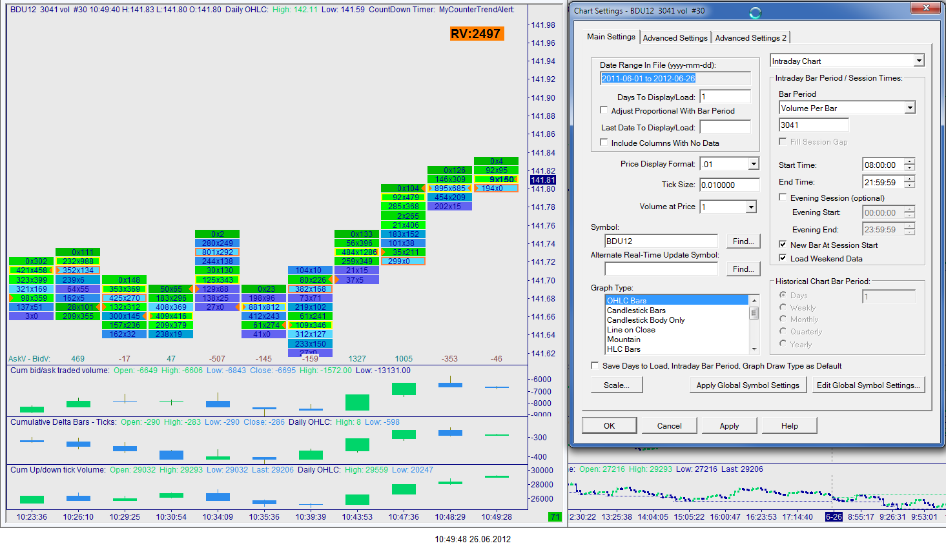946x550 pixels.
Task: Click the green 71 indicator box
Action: tap(555, 516)
